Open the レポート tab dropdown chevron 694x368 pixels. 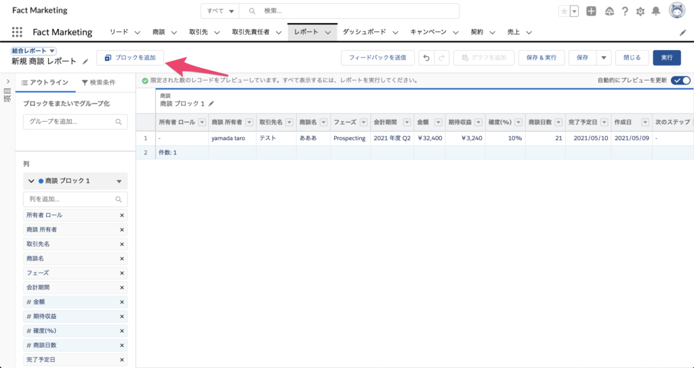pos(328,32)
